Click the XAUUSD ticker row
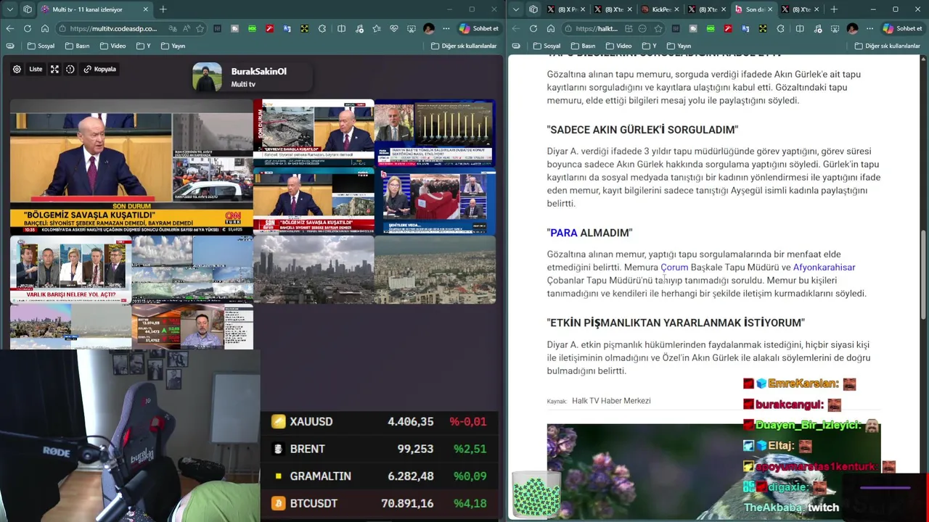Image resolution: width=929 pixels, height=522 pixels. click(x=380, y=421)
